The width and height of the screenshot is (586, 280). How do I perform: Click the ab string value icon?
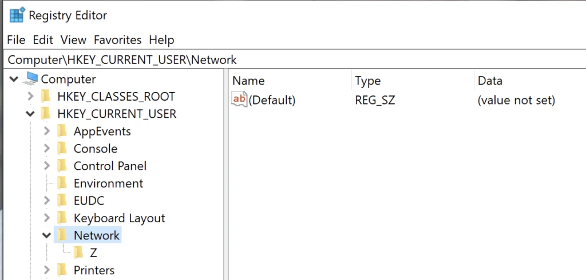[x=239, y=99]
